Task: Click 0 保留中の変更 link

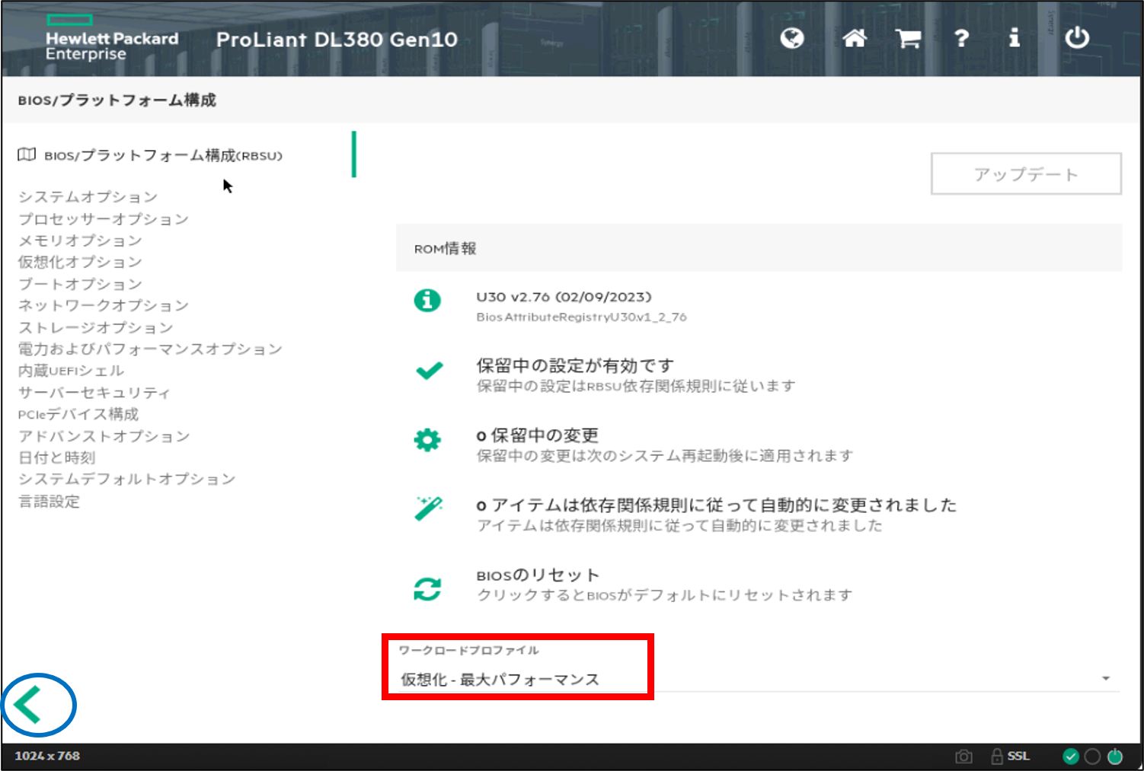Action: pos(538,435)
